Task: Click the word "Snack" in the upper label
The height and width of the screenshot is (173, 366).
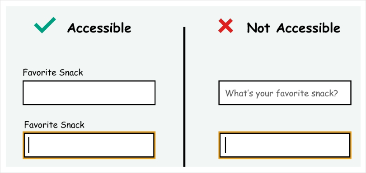Action: (71, 73)
